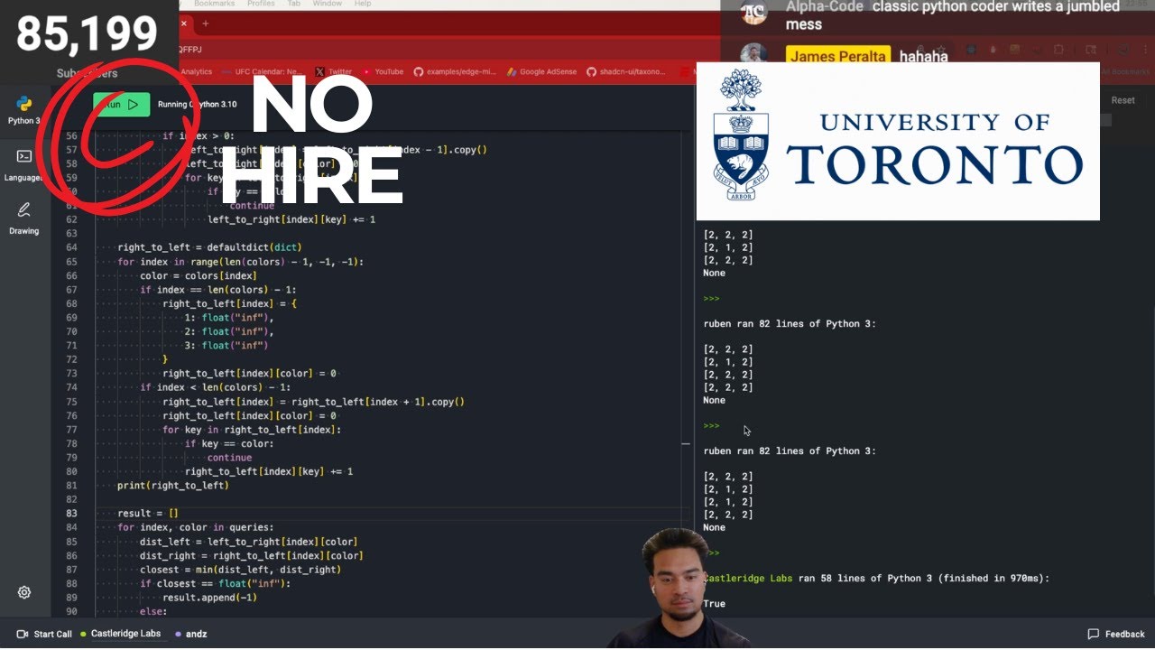Screen dimensions: 1155x650
Task: Click the Reset button above the output
Action: (1123, 100)
